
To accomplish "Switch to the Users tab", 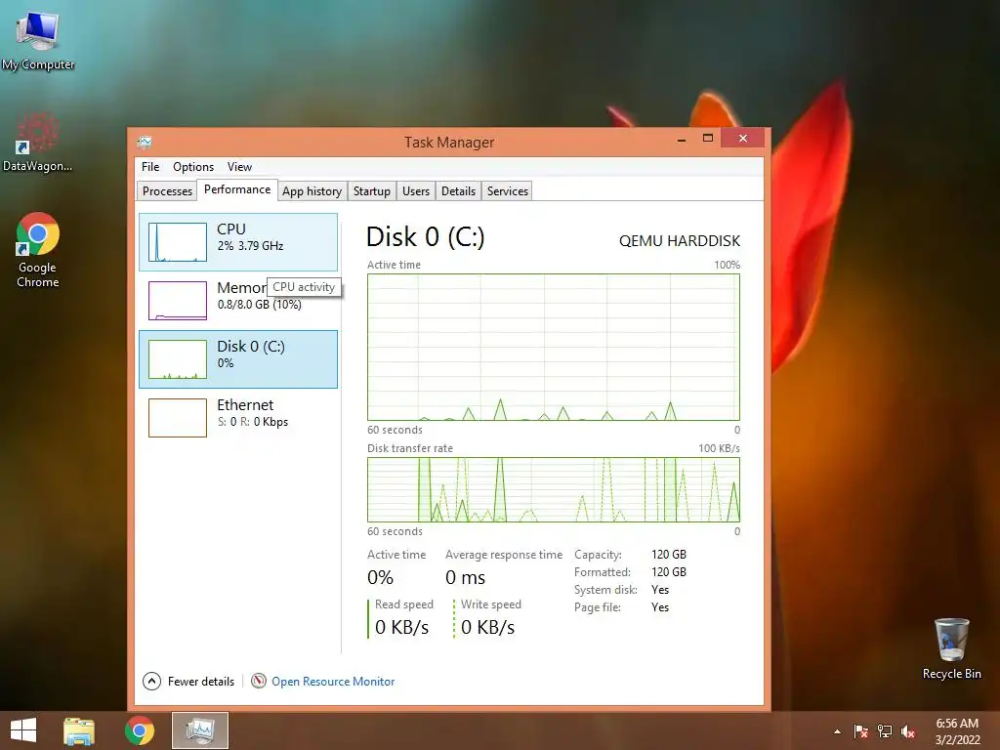I will [416, 190].
